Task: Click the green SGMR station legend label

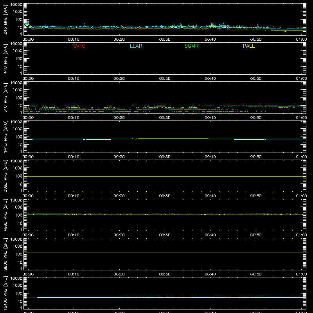Action: pos(191,46)
